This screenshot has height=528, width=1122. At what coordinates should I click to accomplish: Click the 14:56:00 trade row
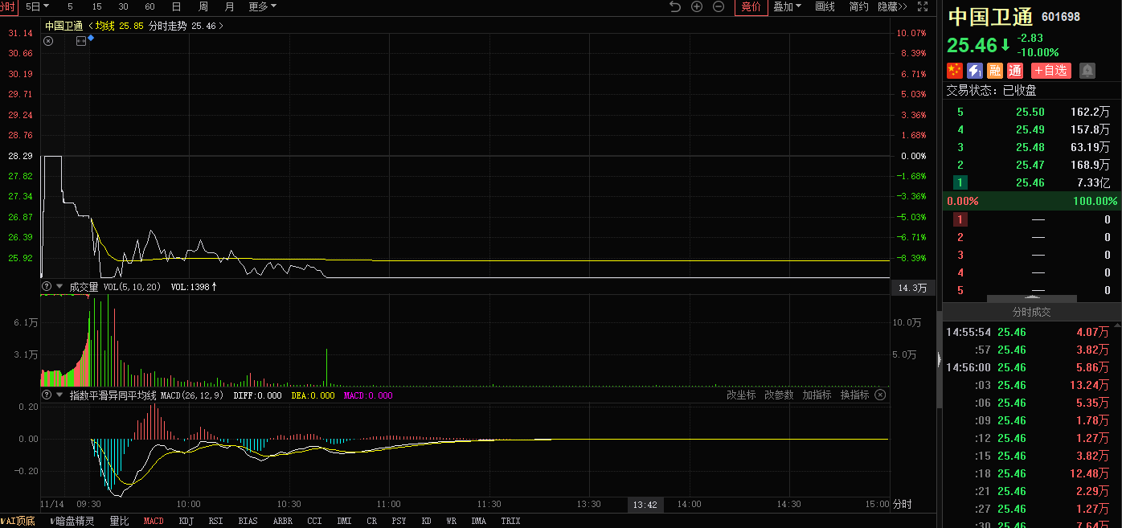1032,367
